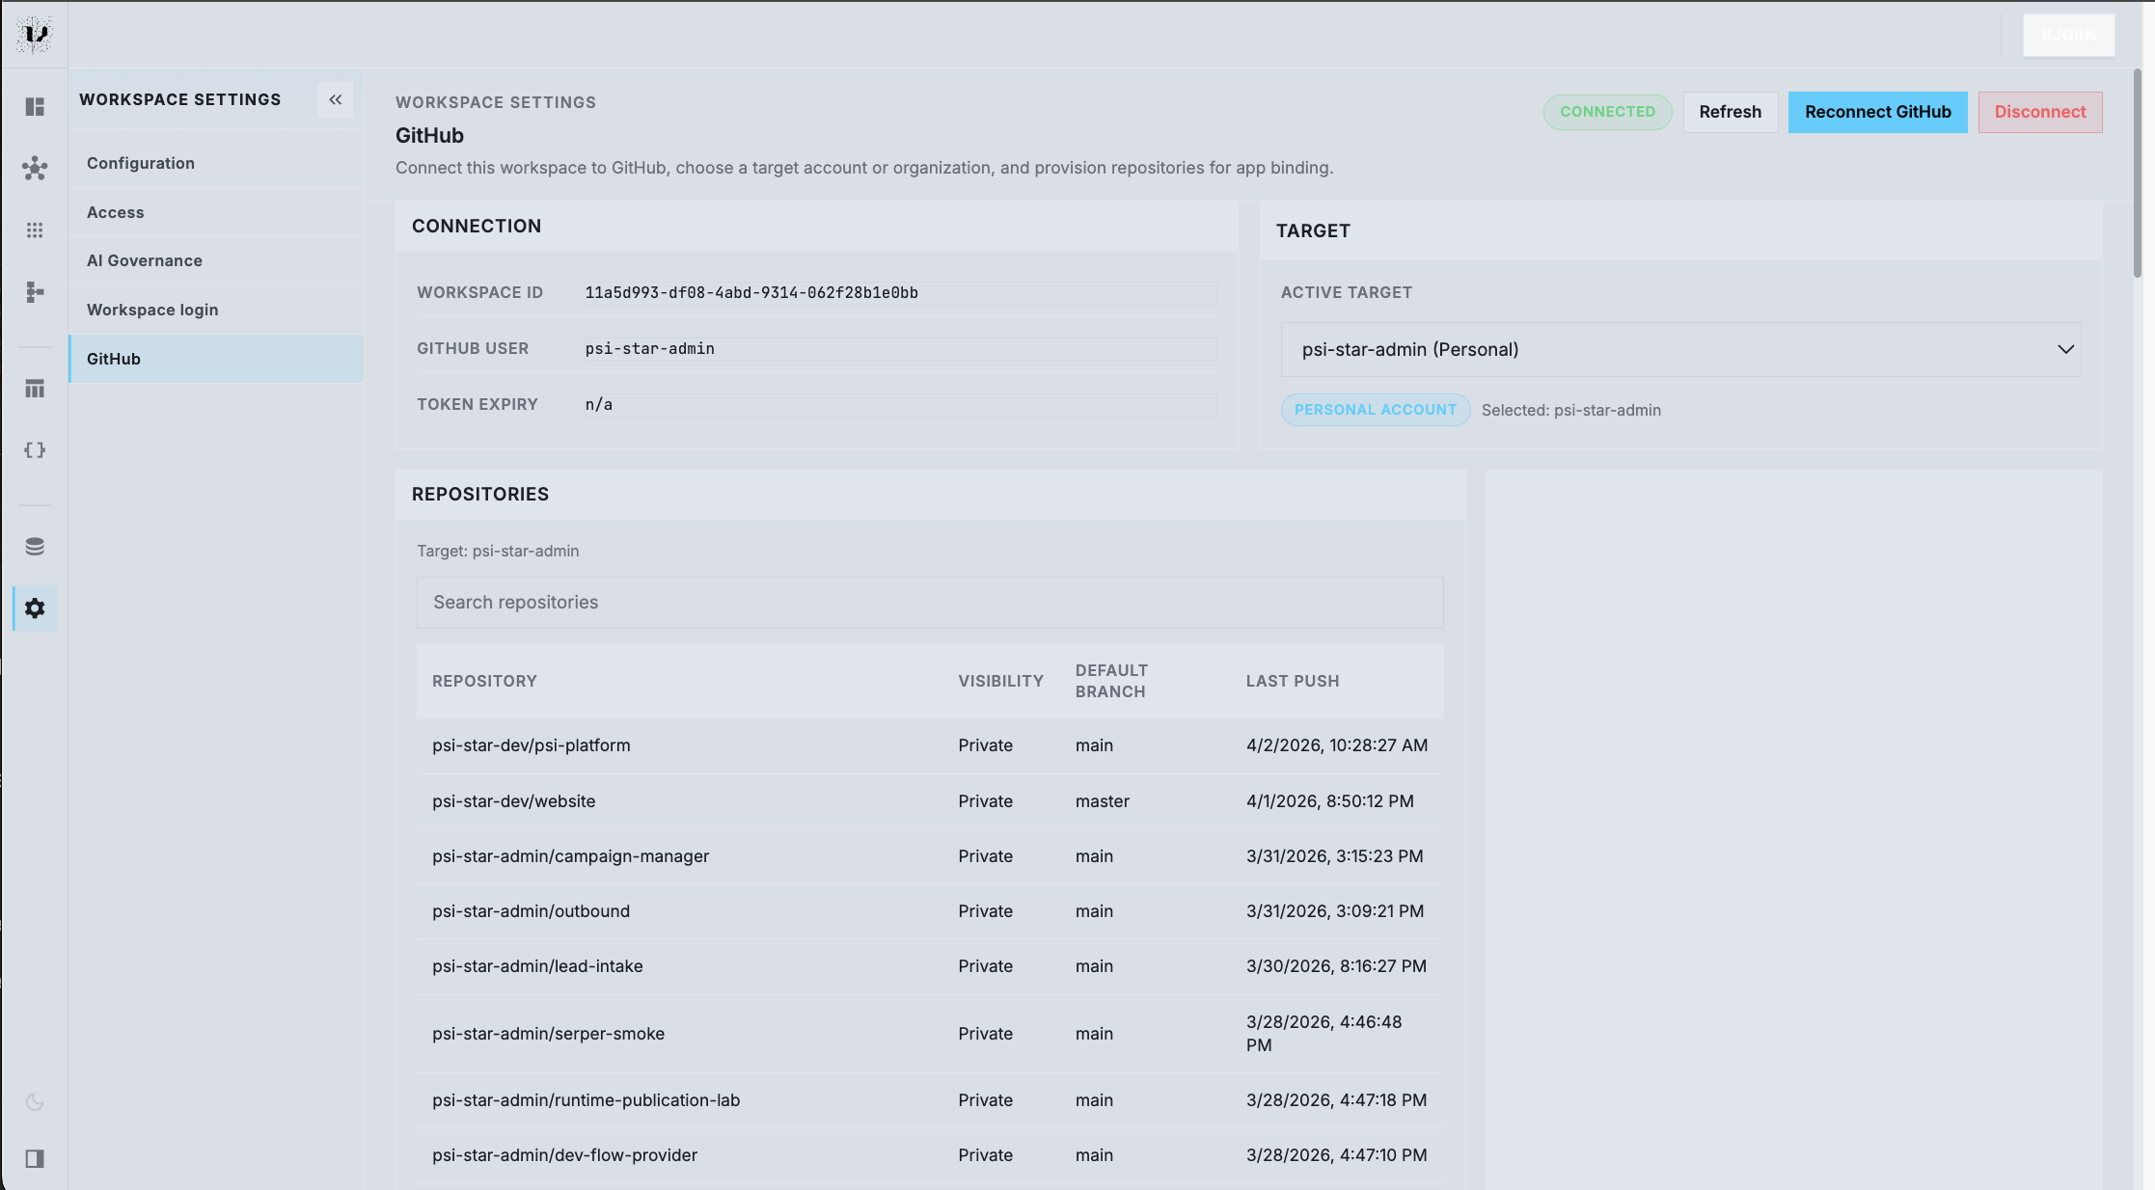Collapse the Workspace Settings panel with the chevron
This screenshot has height=1190, width=2155.
(x=335, y=99)
